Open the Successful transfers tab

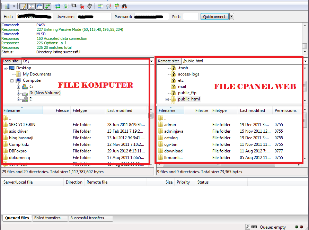(x=87, y=218)
